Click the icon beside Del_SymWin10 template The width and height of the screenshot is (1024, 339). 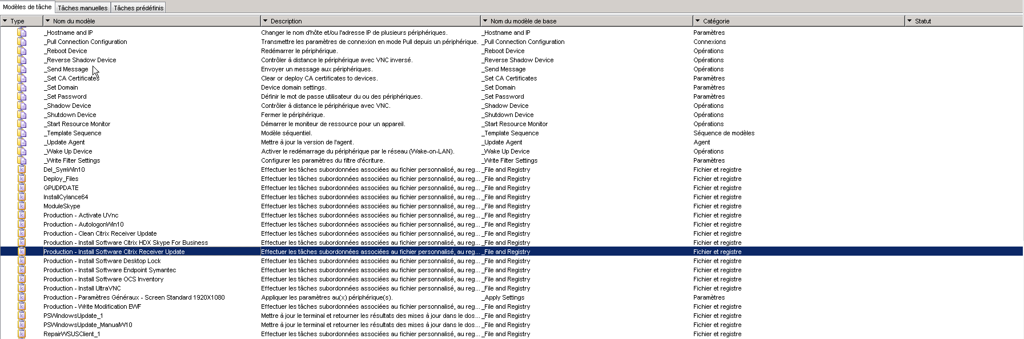pos(22,169)
